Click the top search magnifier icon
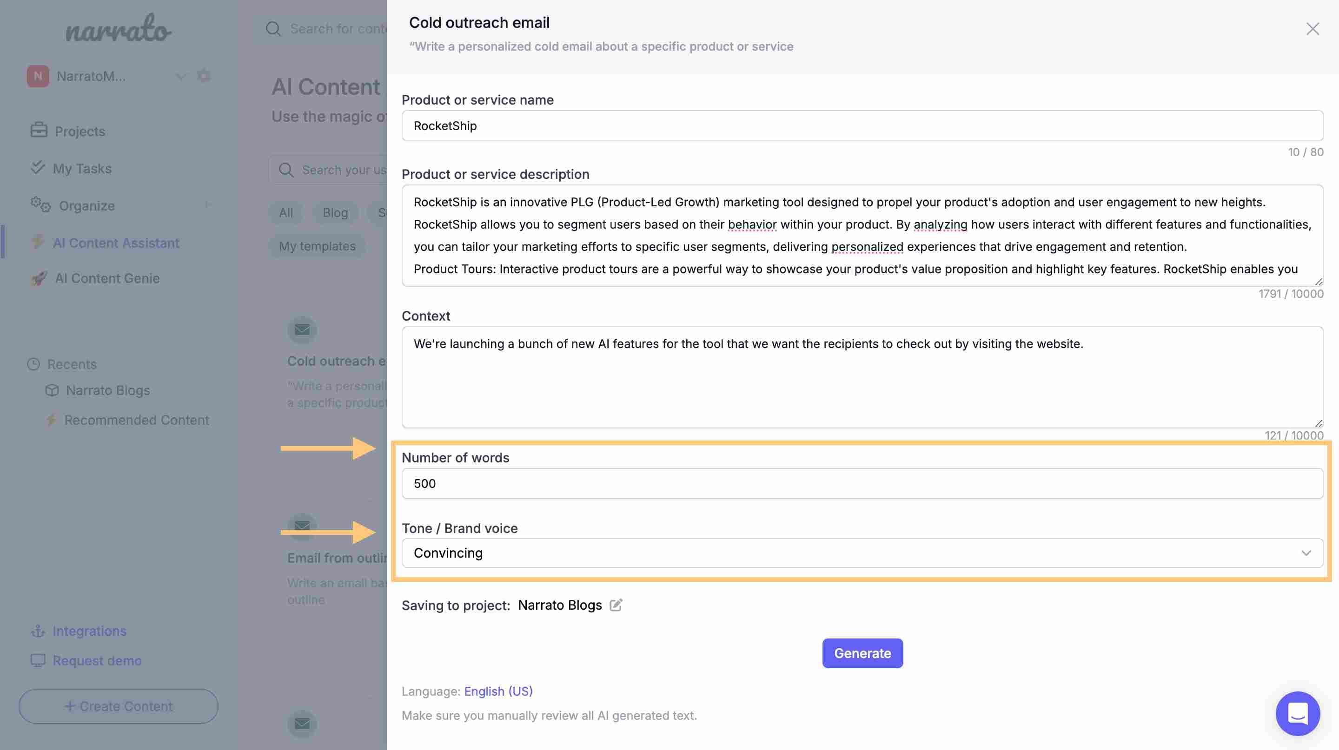This screenshot has width=1339, height=750. click(273, 28)
